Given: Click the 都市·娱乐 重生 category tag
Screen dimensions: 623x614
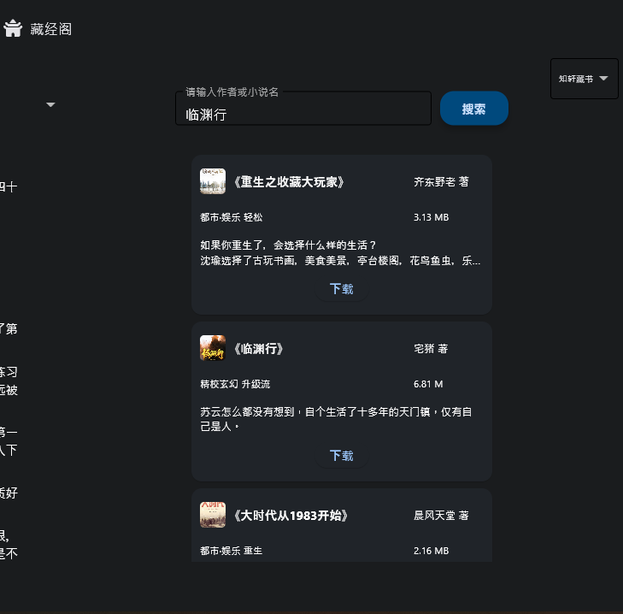Looking at the screenshot, I should 232,551.
